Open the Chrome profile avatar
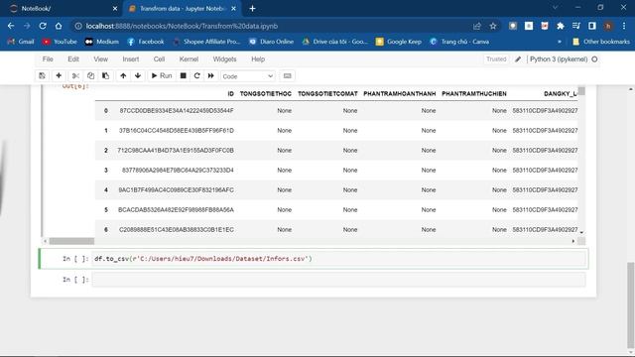635x357 pixels. pos(608,26)
